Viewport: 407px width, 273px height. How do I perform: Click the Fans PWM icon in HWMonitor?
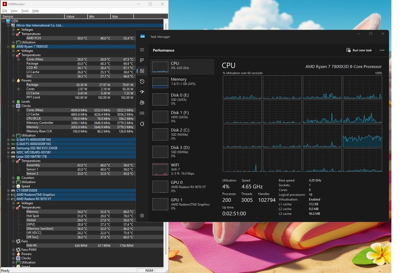pyautogui.click(x=18, y=250)
